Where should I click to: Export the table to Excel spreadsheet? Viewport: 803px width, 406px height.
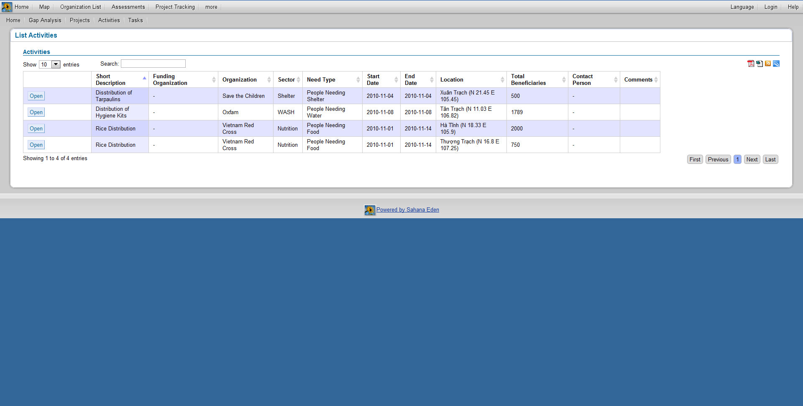point(760,64)
